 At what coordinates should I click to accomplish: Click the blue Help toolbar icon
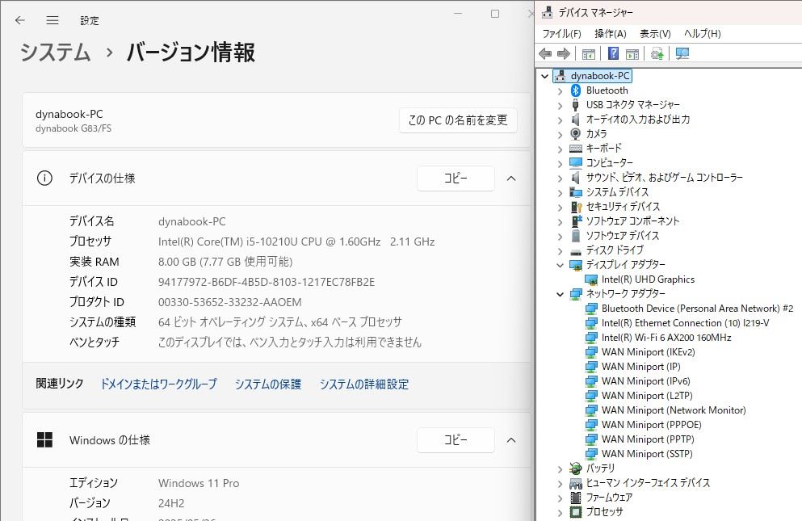pyautogui.click(x=613, y=54)
